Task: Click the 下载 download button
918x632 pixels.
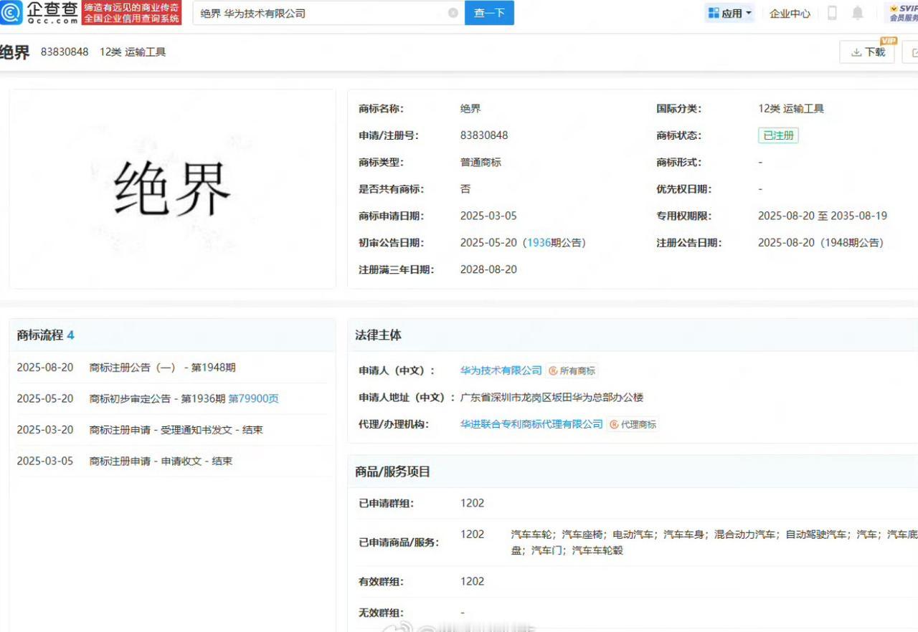Action: click(x=867, y=52)
